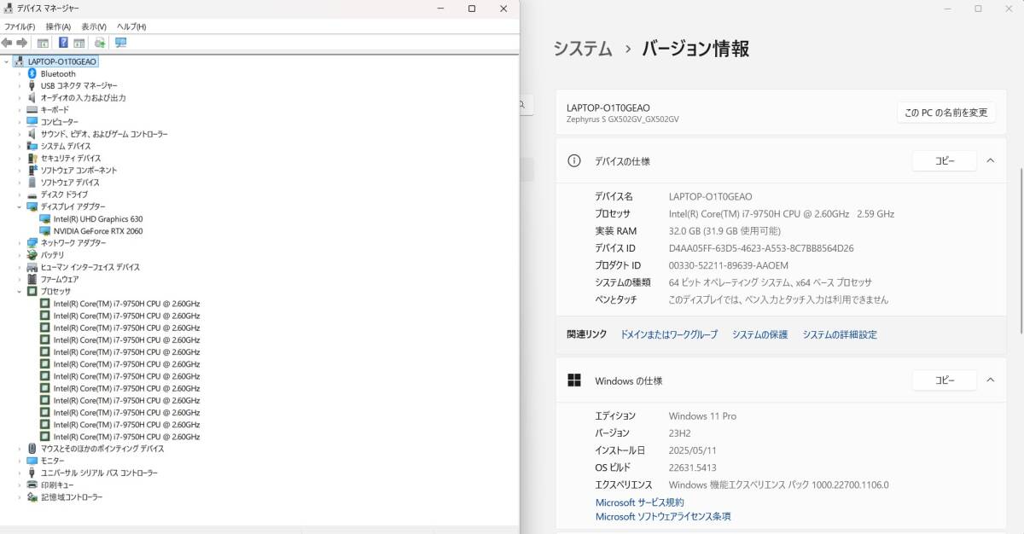Viewport: 1024px width, 534px height.
Task: Collapse the LAPTOP-O1T0GEAO root node
Action: coord(7,61)
